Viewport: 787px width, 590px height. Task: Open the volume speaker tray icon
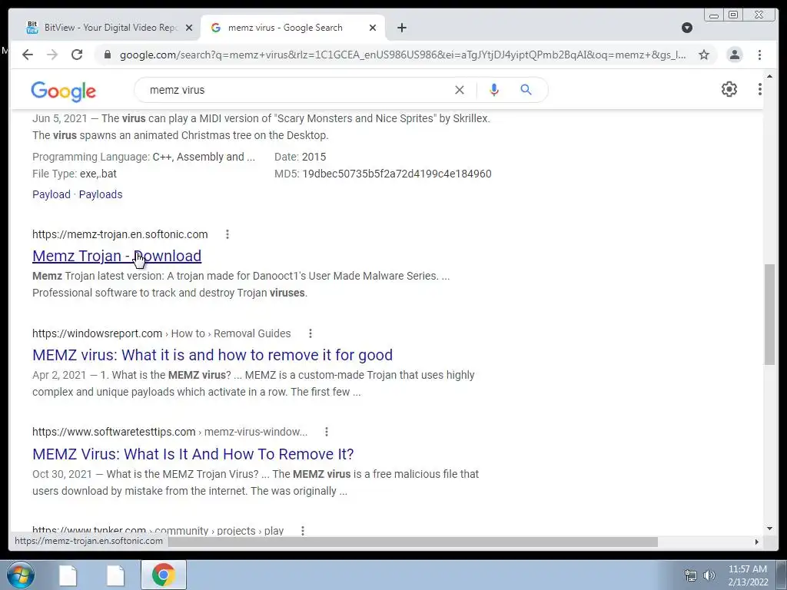coord(709,575)
